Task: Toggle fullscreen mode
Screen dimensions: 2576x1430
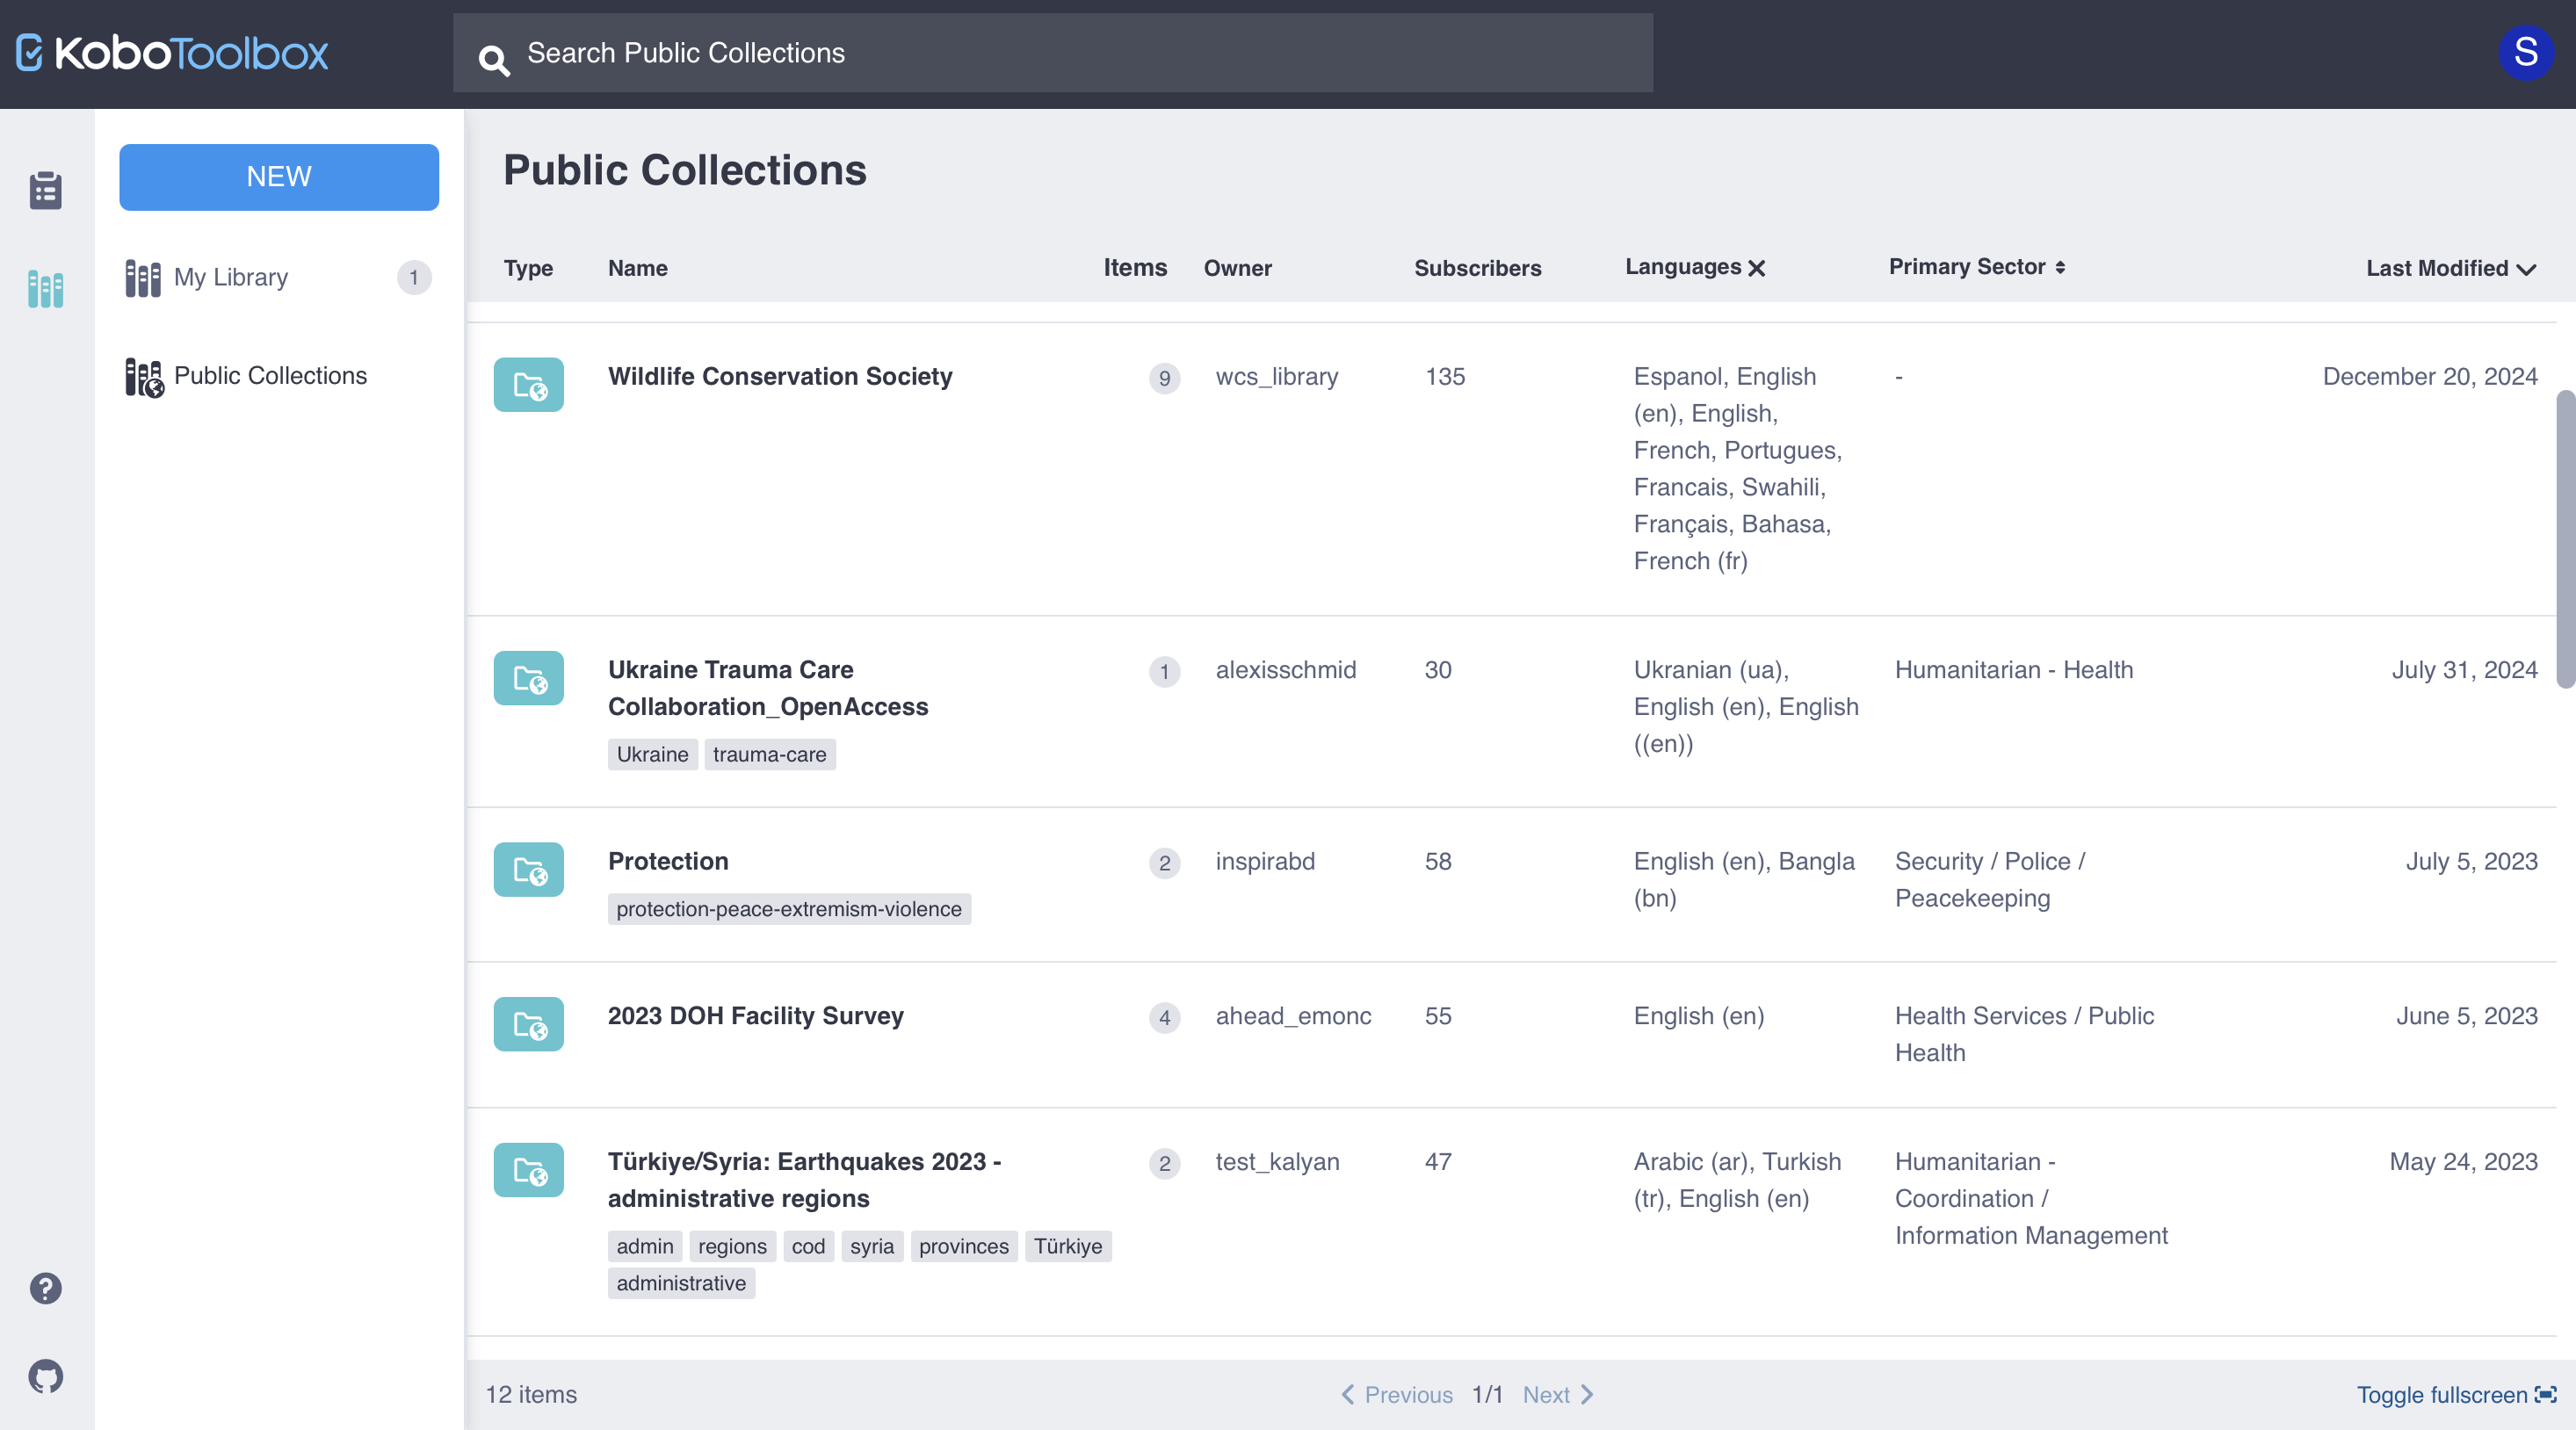Action: coord(2456,1394)
